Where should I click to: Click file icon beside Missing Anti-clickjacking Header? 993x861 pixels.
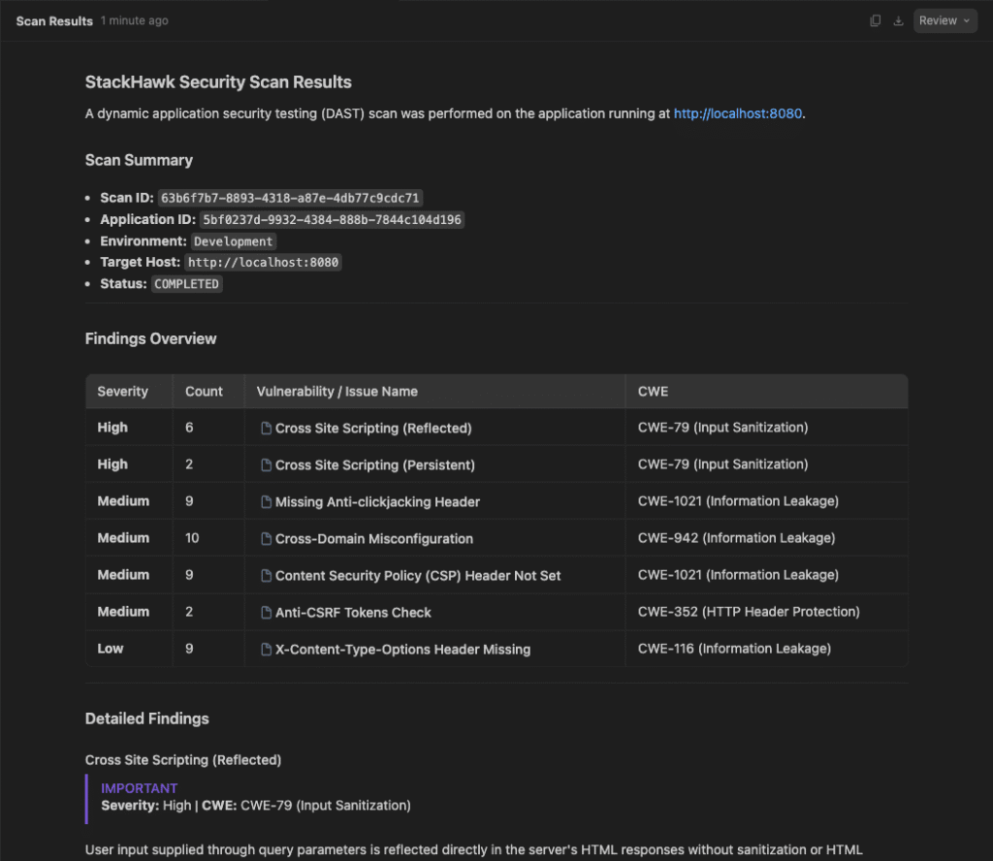[x=267, y=502]
